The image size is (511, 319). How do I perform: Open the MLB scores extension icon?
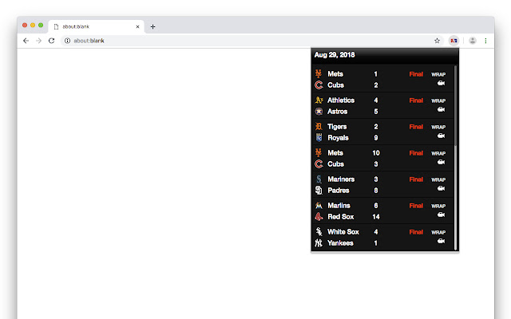coord(454,41)
